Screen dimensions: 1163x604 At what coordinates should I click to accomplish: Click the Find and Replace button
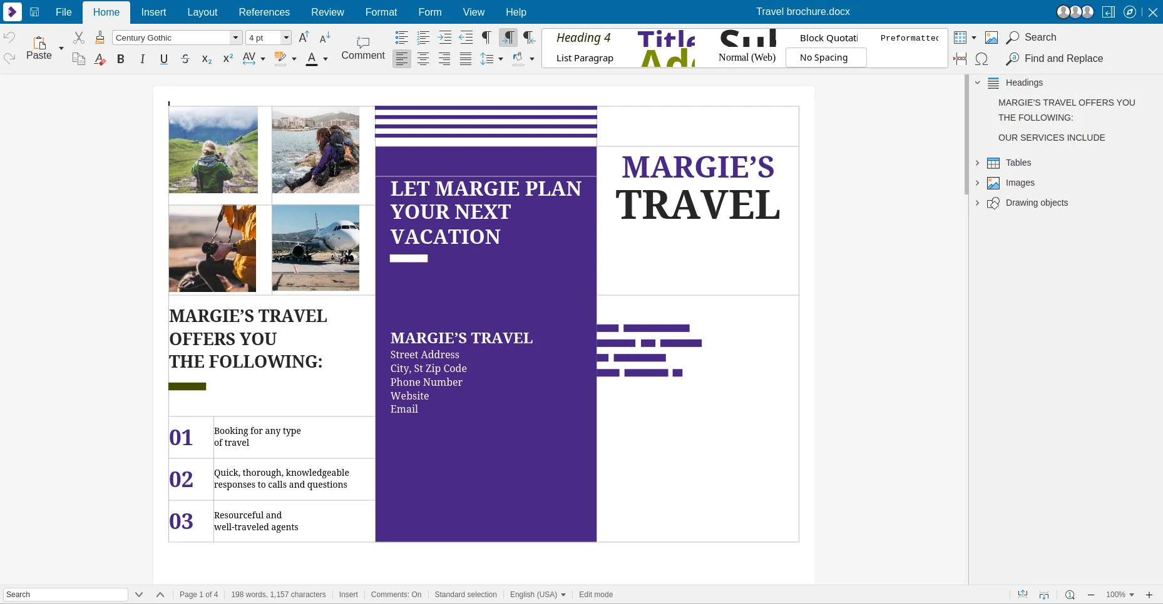(x=1055, y=59)
